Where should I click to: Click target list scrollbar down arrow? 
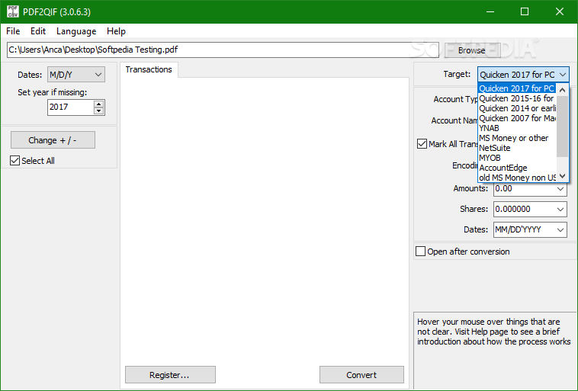(x=563, y=176)
